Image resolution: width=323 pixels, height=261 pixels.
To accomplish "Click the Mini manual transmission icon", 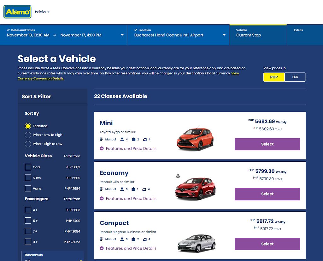I will (x=101, y=140).
